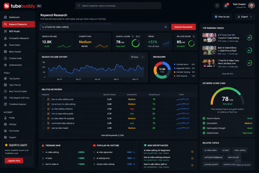The image size is (259, 173).
Task: Save 'free ai video editing software' opportunity star
Action: 192,159
